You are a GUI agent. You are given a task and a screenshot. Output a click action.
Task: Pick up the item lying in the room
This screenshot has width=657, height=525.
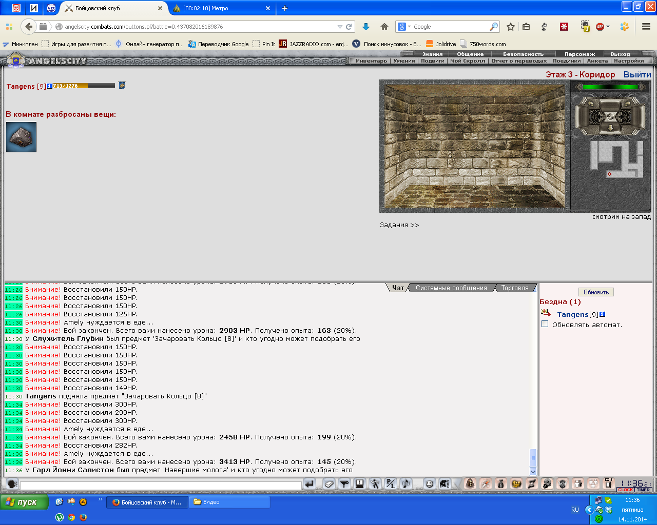[x=21, y=137]
